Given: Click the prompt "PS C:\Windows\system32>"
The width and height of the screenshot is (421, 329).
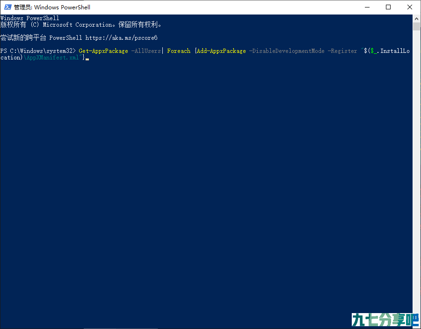Looking at the screenshot, I should [38, 51].
